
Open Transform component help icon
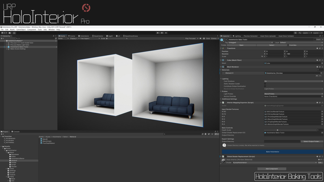click(317, 48)
